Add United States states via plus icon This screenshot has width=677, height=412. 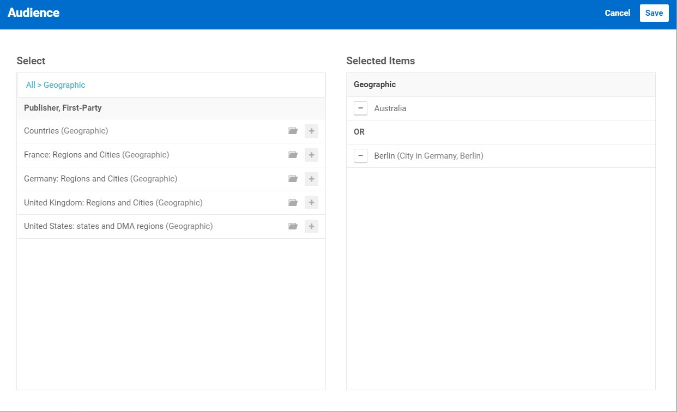[311, 226]
